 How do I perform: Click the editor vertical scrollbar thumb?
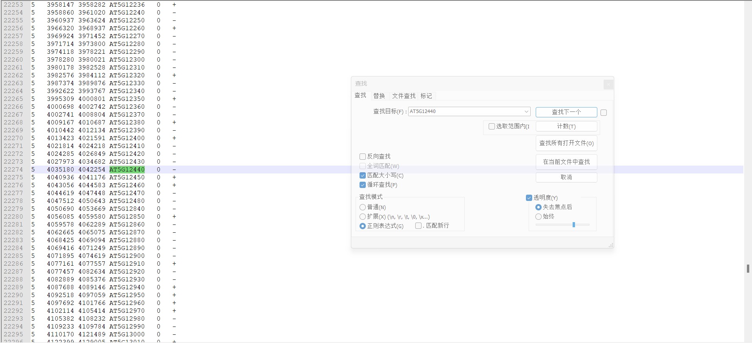[748, 268]
